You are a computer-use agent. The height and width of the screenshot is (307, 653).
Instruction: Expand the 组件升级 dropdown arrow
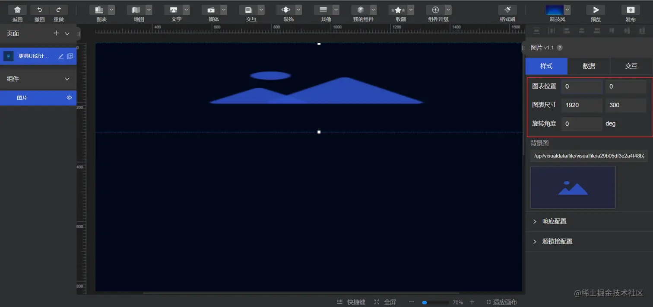point(448,10)
